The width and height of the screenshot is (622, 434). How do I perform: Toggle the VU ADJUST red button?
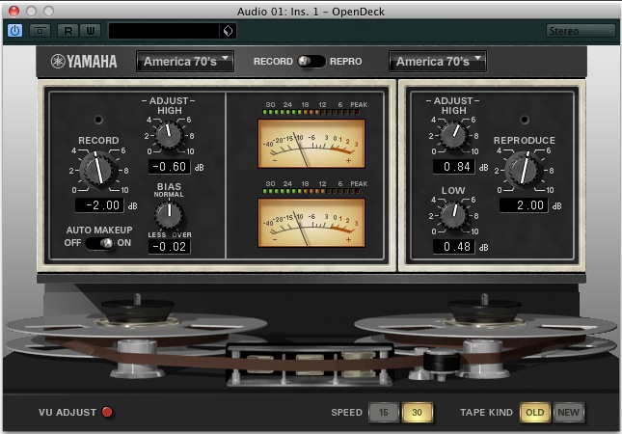[x=107, y=412]
